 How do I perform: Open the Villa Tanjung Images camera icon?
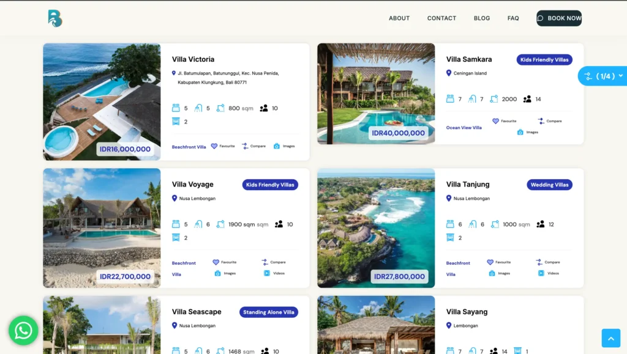(492, 273)
